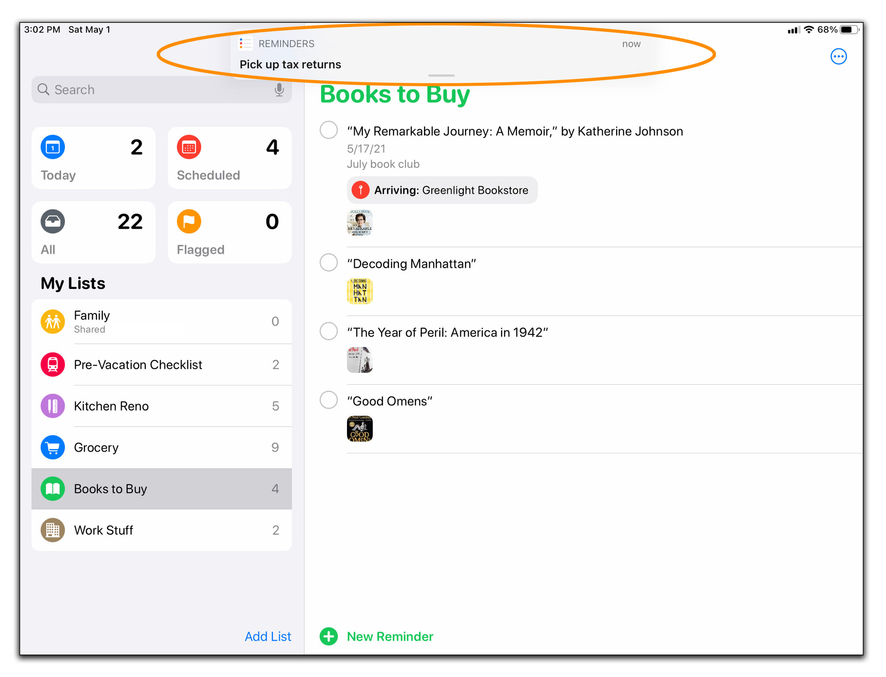Open the Good Omens book cover thumbnail
Image resolution: width=886 pixels, height=677 pixels.
360,429
